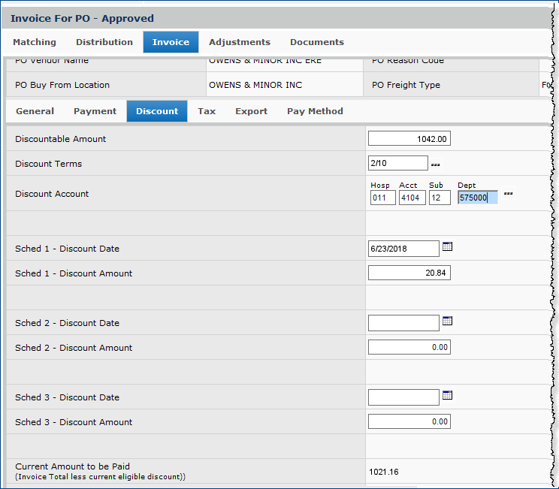Viewport: 559px width, 489px height.
Task: Open Discount Terms lookup ellipsis
Action: coord(435,165)
